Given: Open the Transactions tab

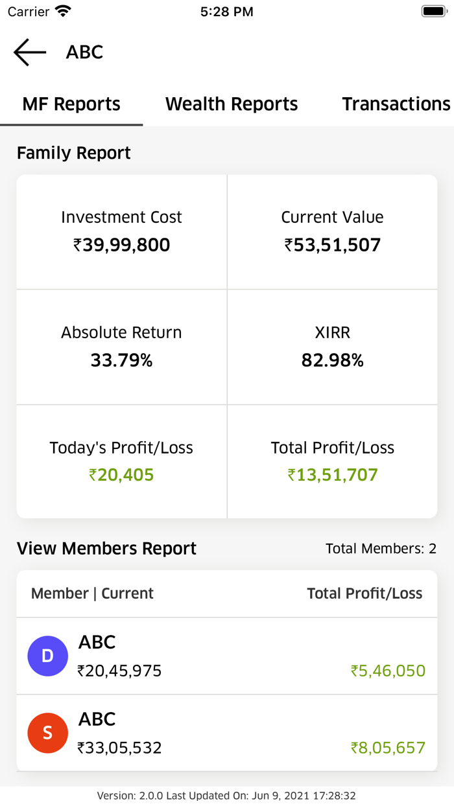Looking at the screenshot, I should 396,104.
